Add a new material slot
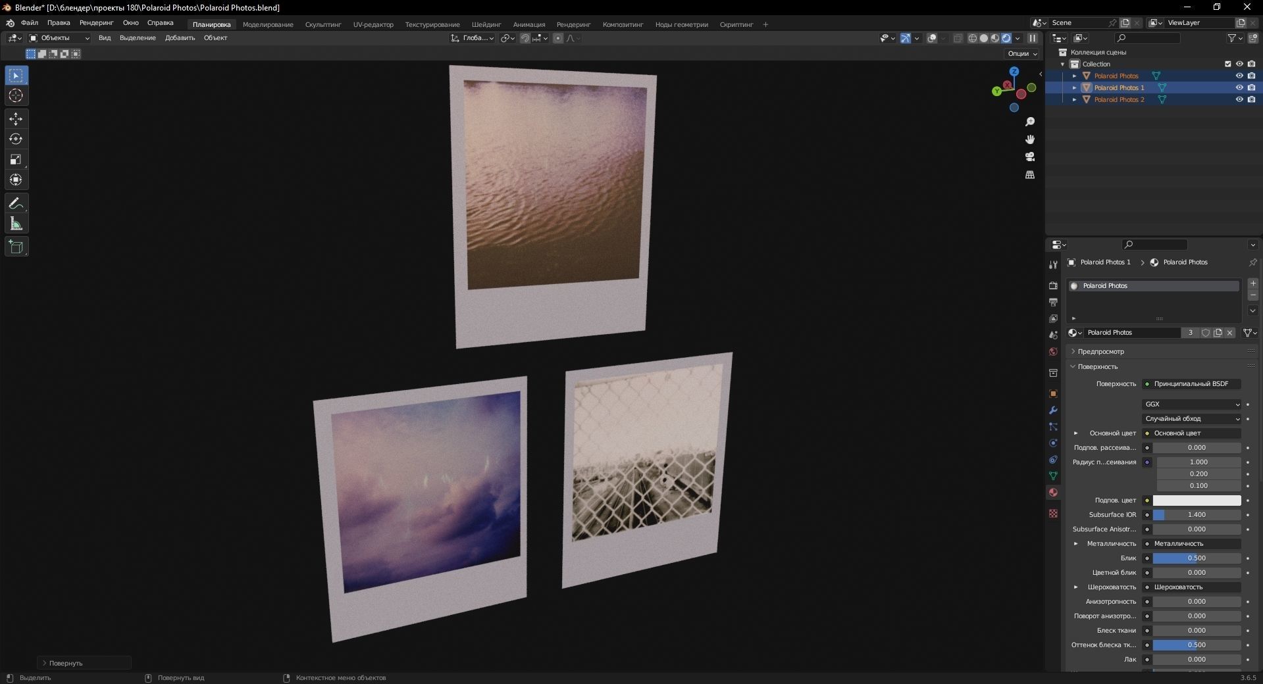 pyautogui.click(x=1252, y=283)
